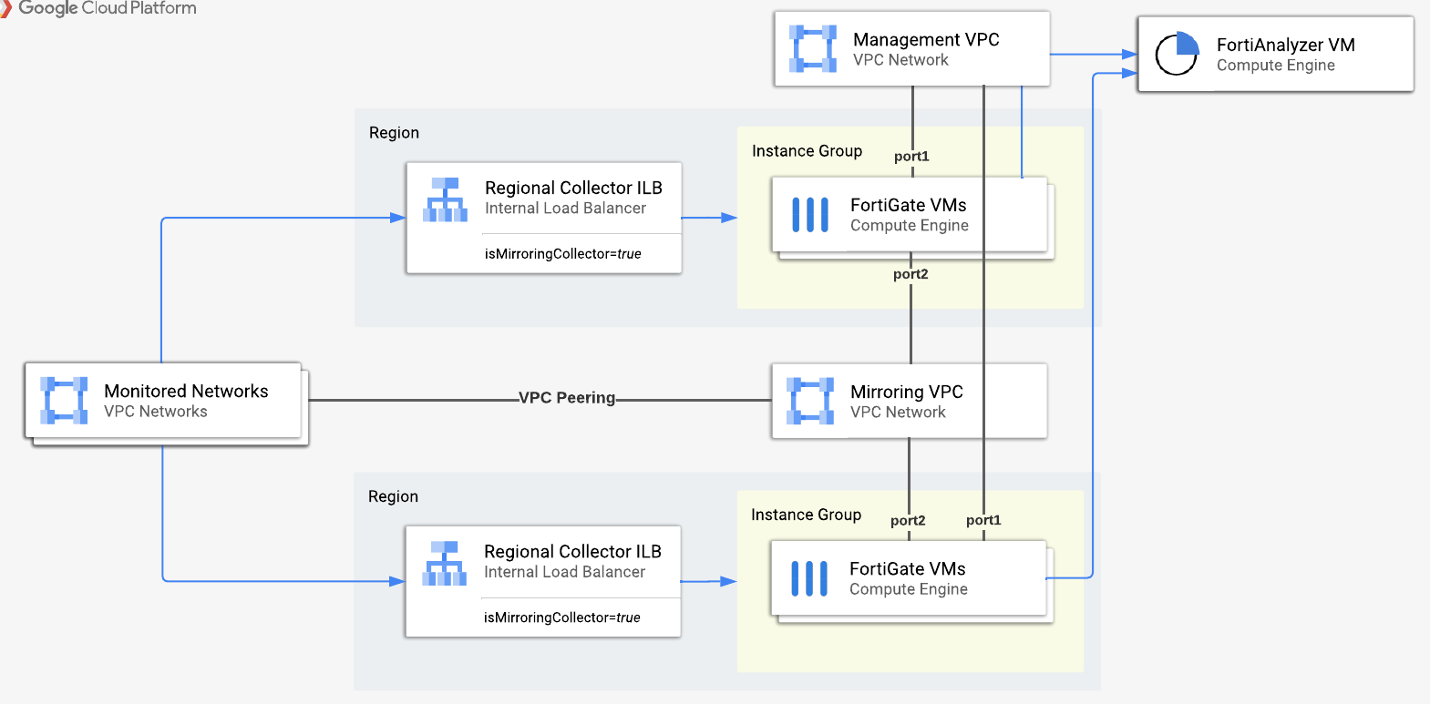Select the Management VPC title text
Image resolution: width=1430 pixels, height=704 pixels.
click(x=926, y=39)
